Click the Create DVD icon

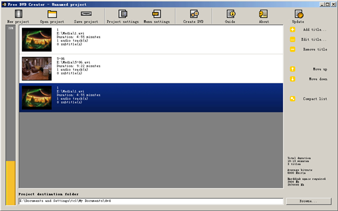click(194, 14)
